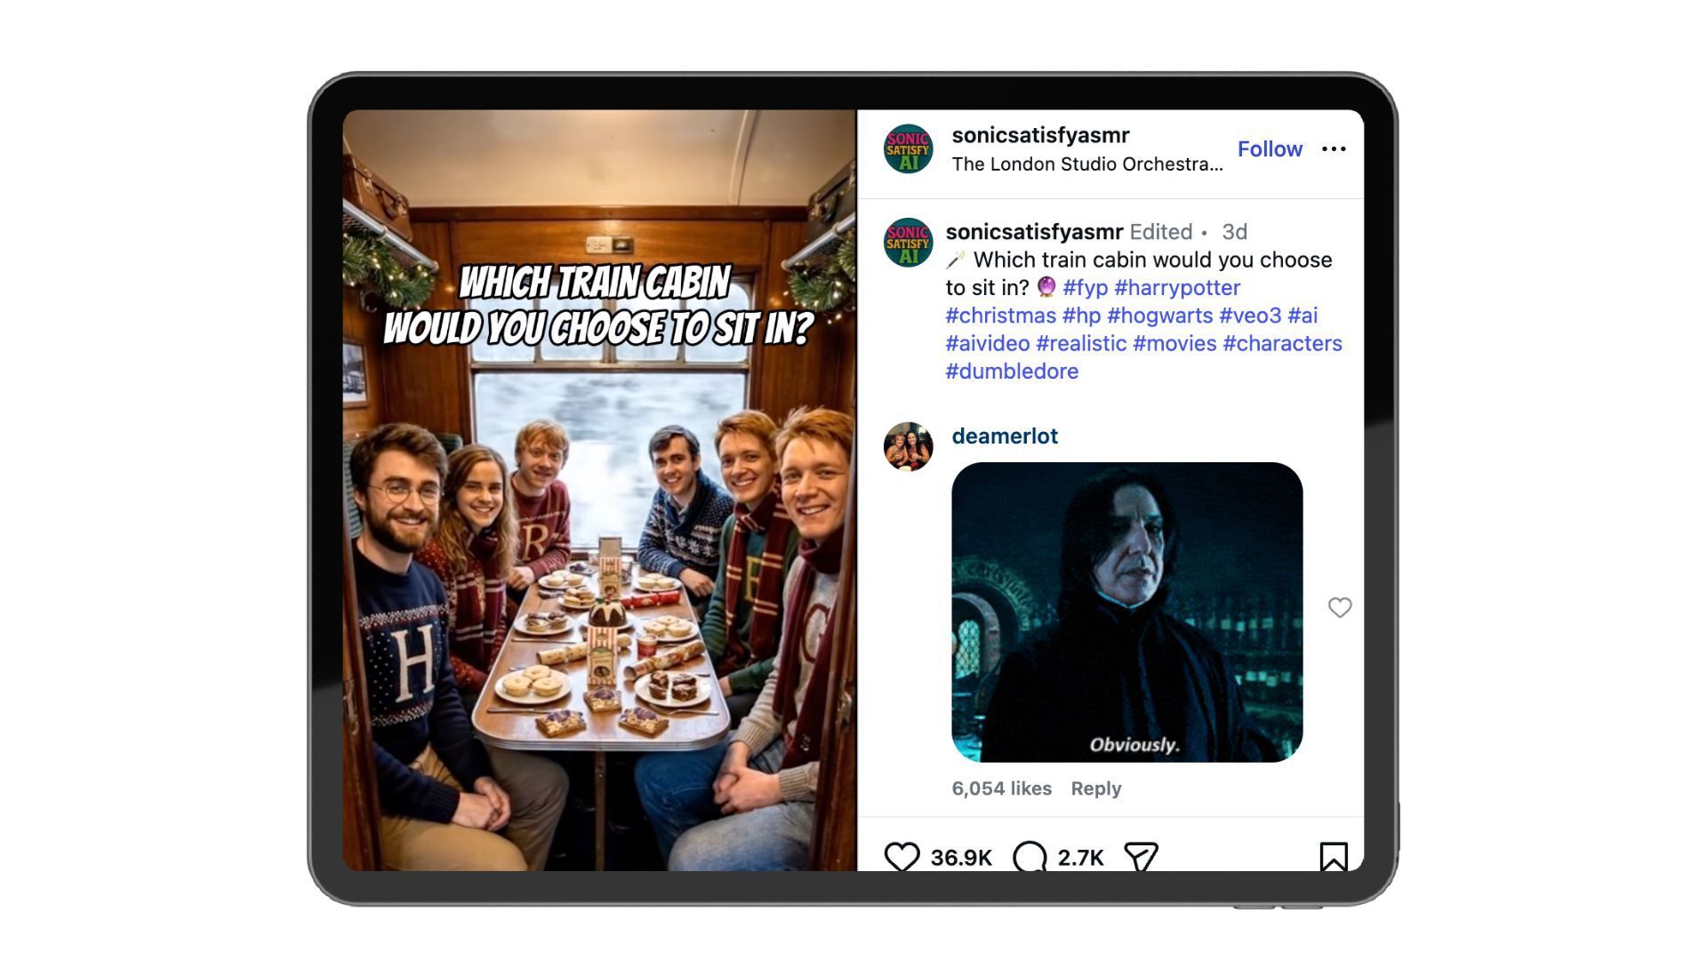Open the three-dot more options menu
1707x960 pixels.
tap(1334, 149)
